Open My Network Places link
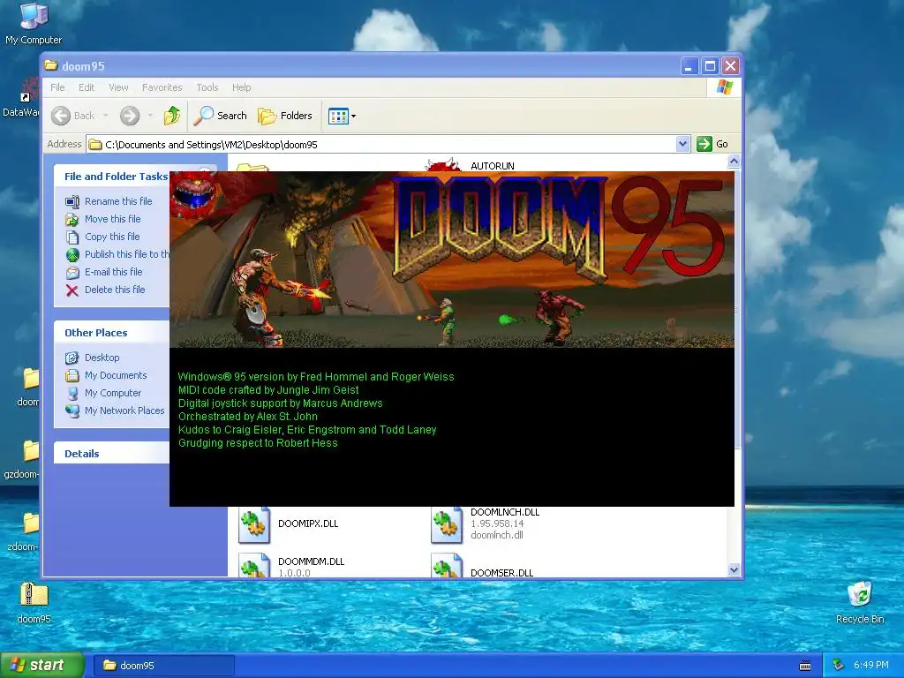Viewport: 904px width, 678px height. coord(124,411)
